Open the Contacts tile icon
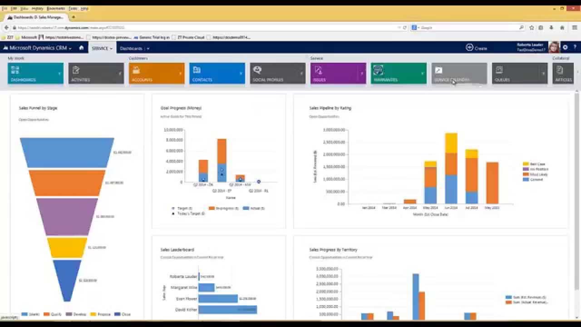Image resolution: width=581 pixels, height=327 pixels. pos(197,70)
